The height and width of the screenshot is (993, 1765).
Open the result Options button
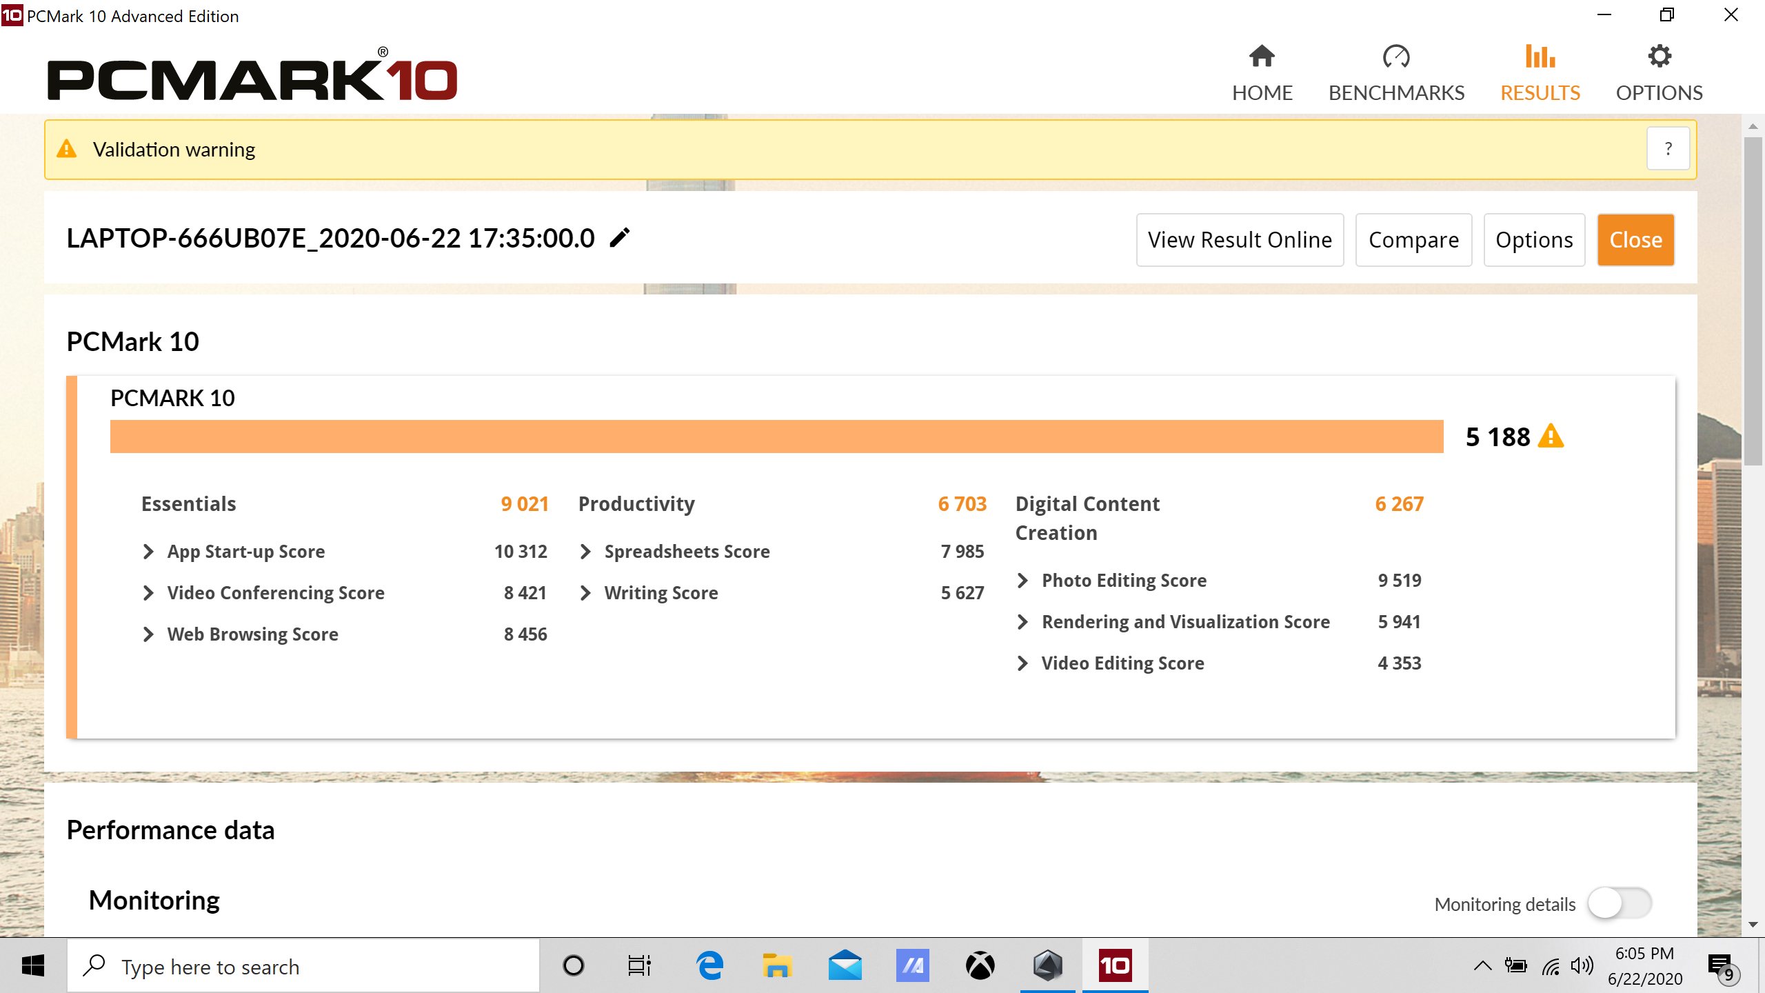coord(1534,240)
